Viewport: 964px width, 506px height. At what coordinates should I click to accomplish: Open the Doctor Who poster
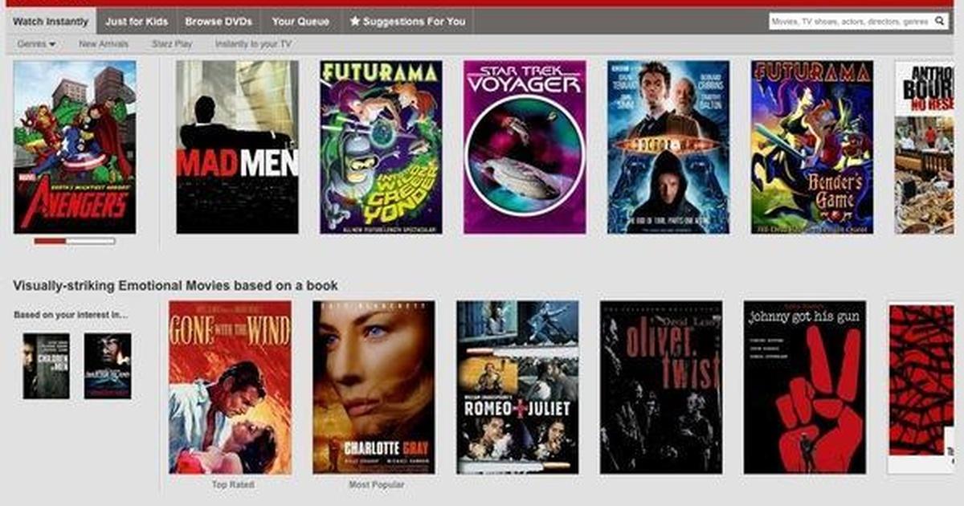click(x=668, y=147)
